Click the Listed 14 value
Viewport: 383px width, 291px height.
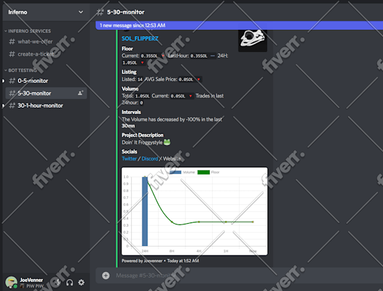(x=140, y=79)
